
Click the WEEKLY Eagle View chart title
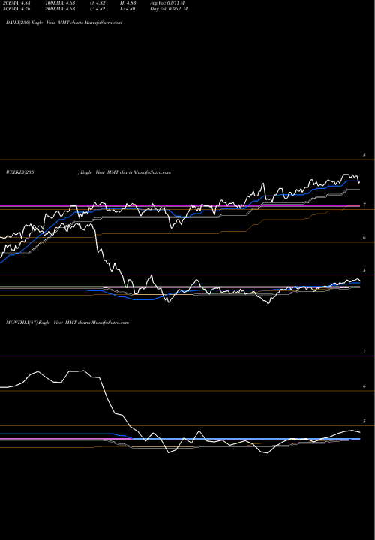point(88,172)
